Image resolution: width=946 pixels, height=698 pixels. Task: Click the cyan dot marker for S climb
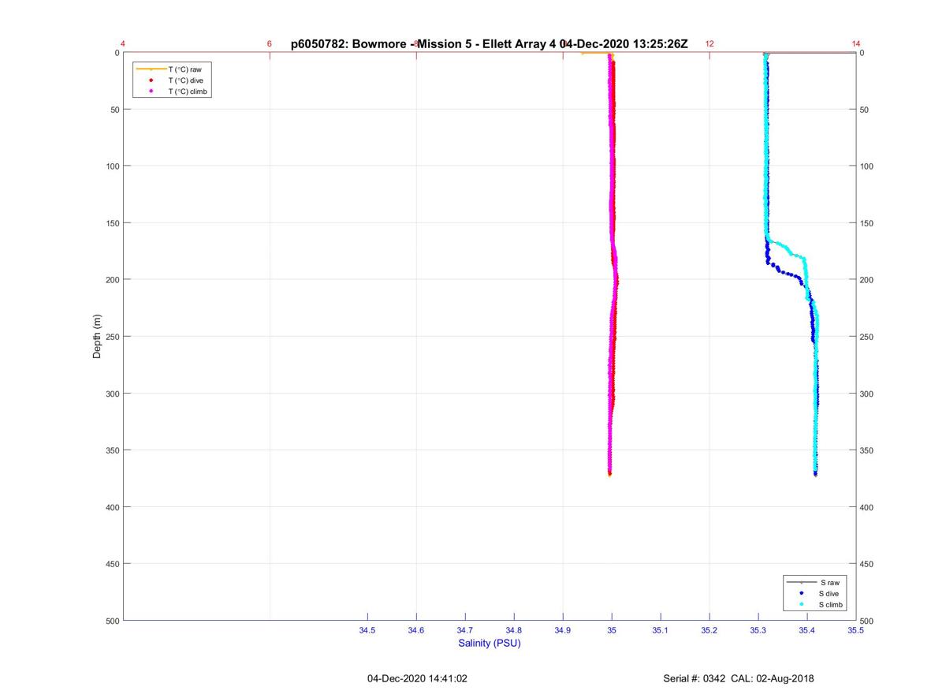pyautogui.click(x=802, y=604)
